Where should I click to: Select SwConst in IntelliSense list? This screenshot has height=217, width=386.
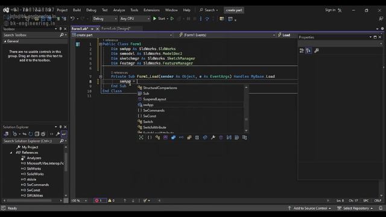click(150, 116)
